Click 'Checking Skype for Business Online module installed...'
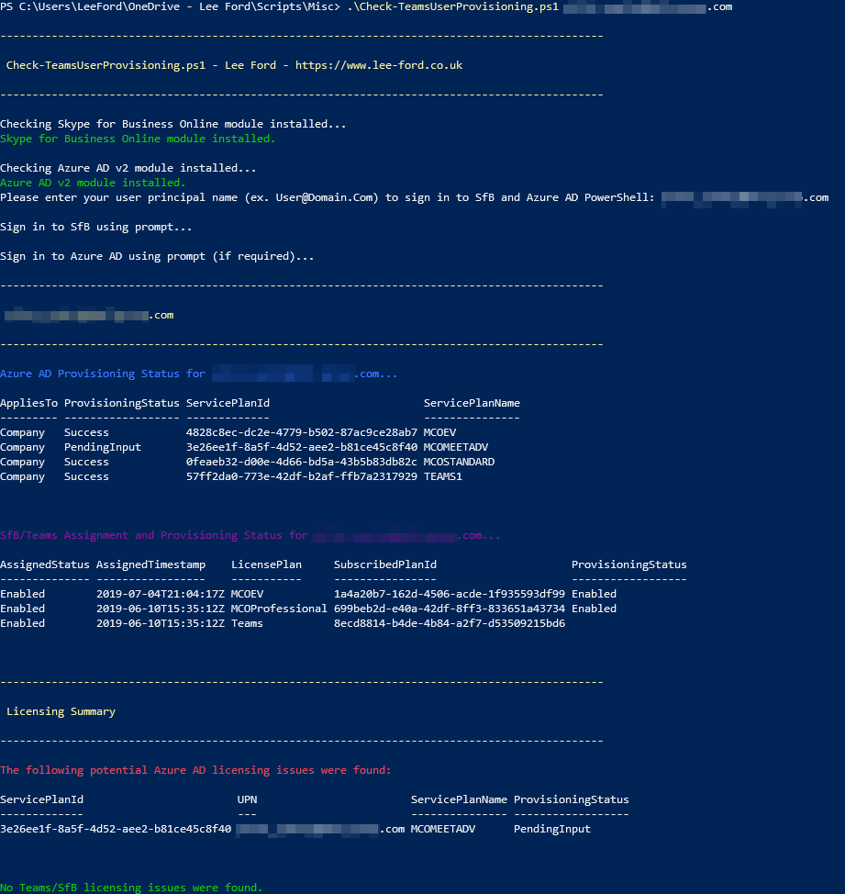This screenshot has width=845, height=894. click(x=173, y=124)
